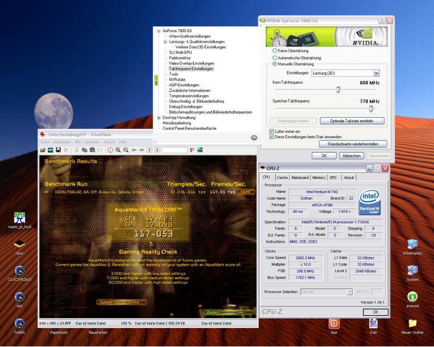Select 'NVRotate' in the NVIDIA tree

[x=177, y=80]
